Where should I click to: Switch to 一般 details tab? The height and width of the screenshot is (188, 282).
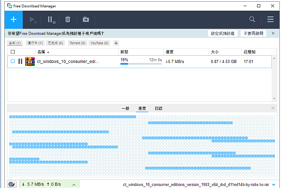tap(125, 109)
